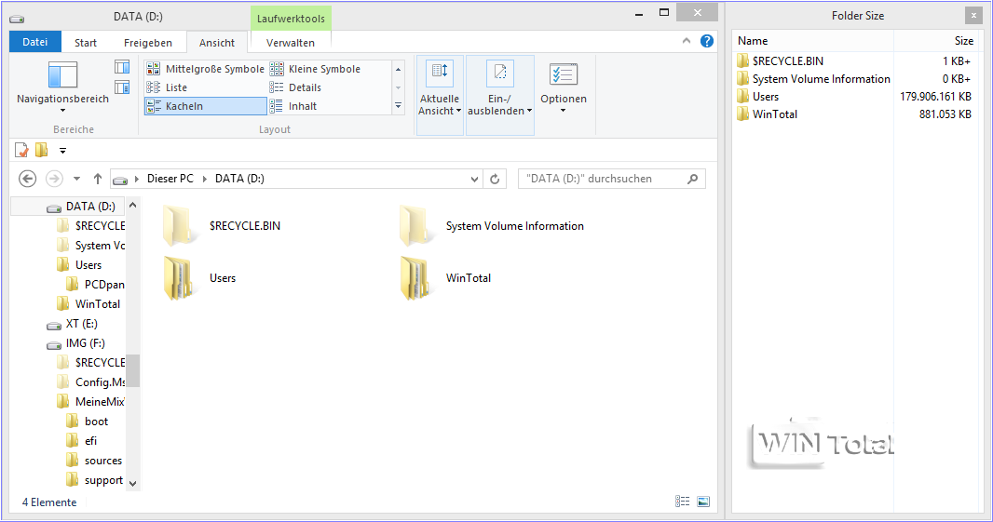993x522 pixels.
Task: Toggle the preview pane icon
Action: tap(122, 66)
